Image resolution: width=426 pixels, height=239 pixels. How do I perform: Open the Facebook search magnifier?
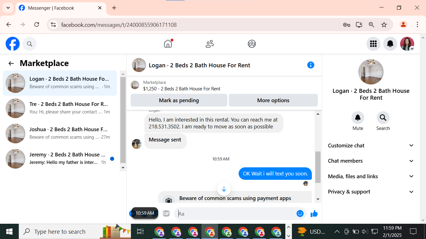pos(30,44)
